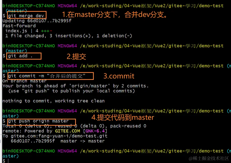This screenshot has width=231, height=163.
Task: Click the git commit -m command text
Action: (x=47, y=76)
